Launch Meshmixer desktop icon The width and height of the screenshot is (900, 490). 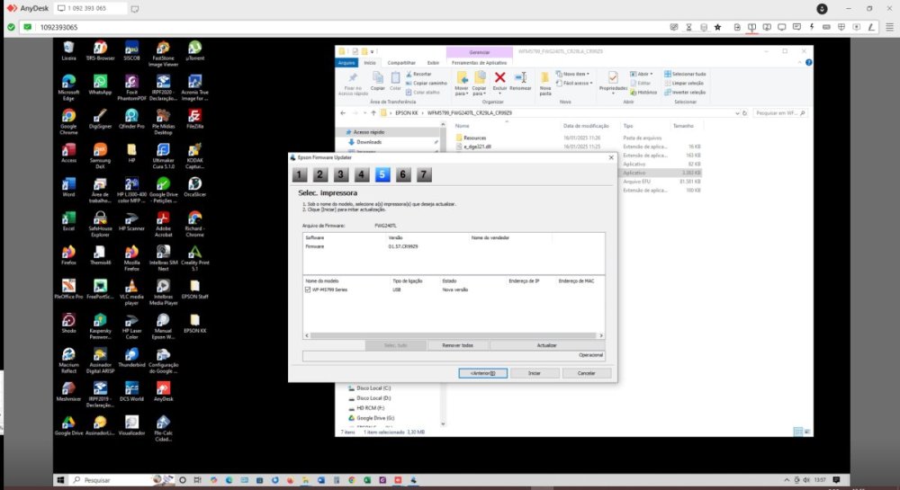point(68,391)
